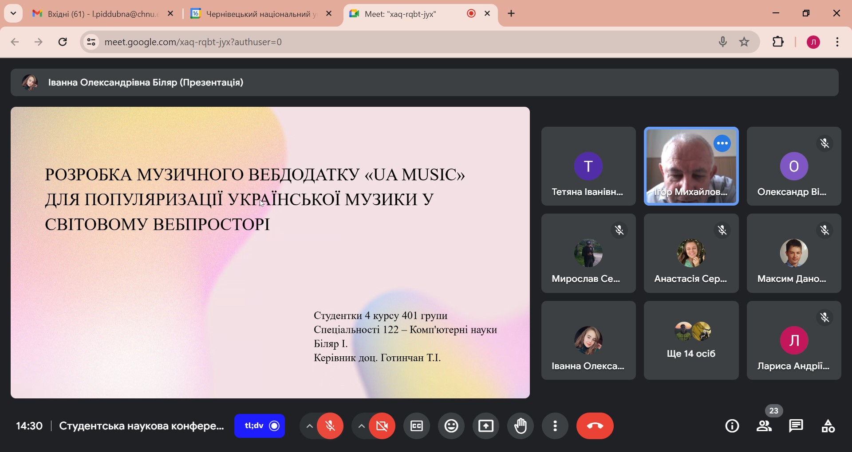View site information icon in address bar

(x=91, y=42)
